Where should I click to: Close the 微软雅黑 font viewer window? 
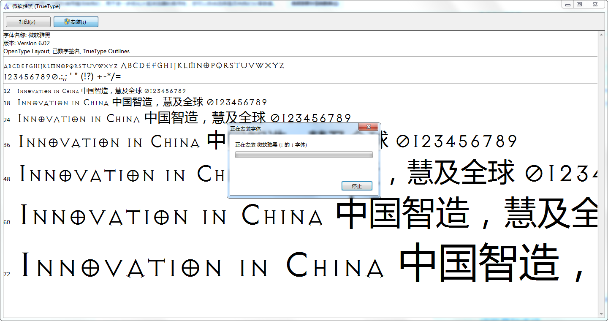point(594,5)
